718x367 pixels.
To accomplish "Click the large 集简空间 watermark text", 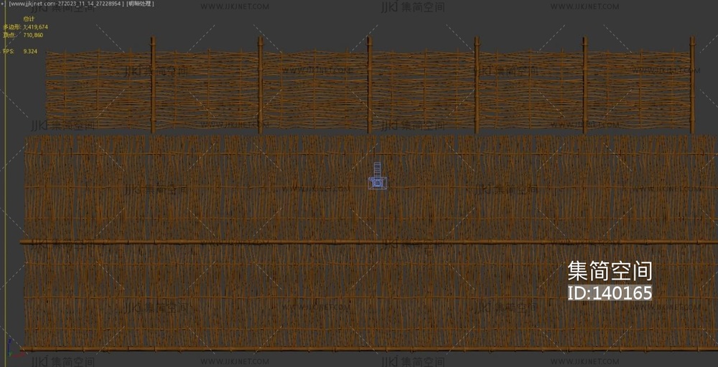I will coord(610,271).
